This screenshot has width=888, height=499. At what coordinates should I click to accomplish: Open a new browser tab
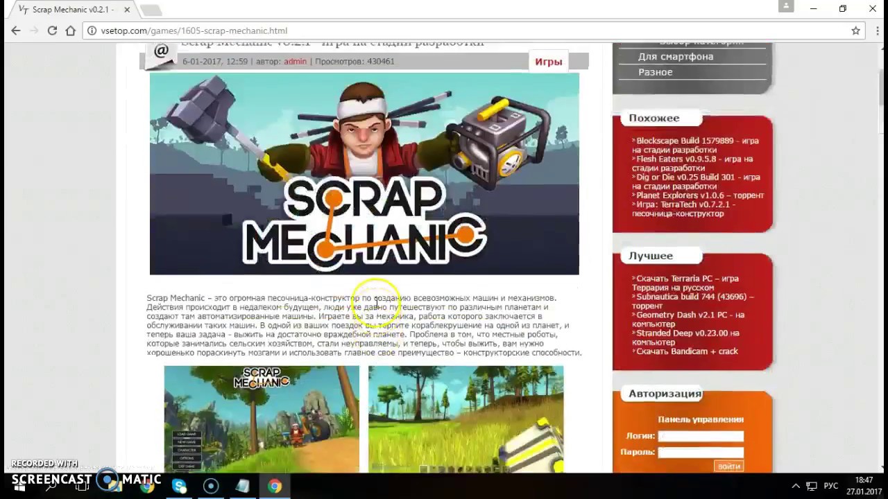(x=151, y=10)
